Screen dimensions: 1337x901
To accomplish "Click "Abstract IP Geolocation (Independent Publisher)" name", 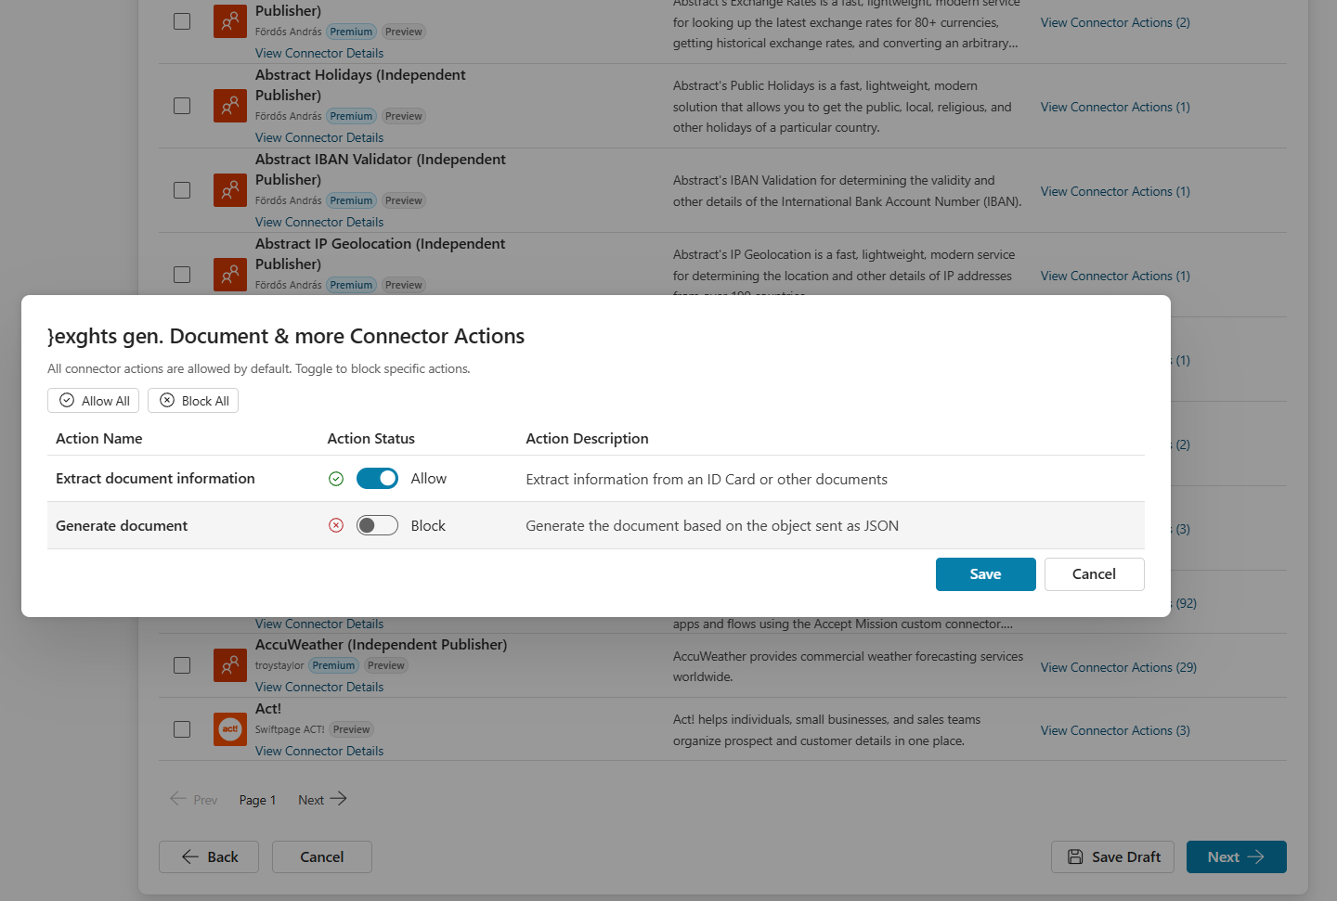I will pyautogui.click(x=381, y=254).
